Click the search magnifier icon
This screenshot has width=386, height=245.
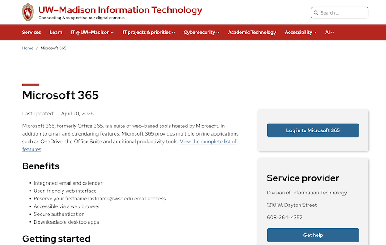316,13
